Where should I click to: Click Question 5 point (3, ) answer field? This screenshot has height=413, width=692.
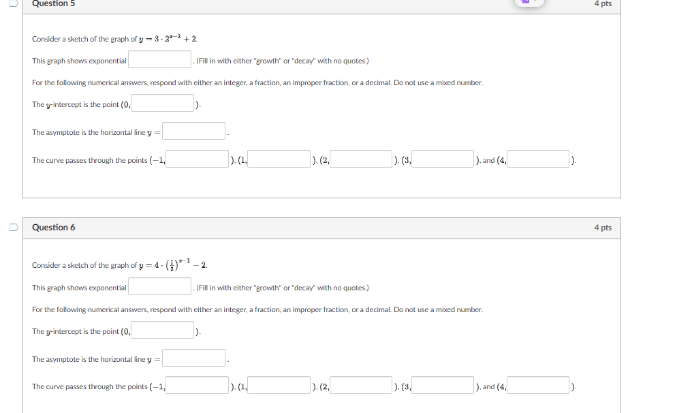(x=444, y=158)
